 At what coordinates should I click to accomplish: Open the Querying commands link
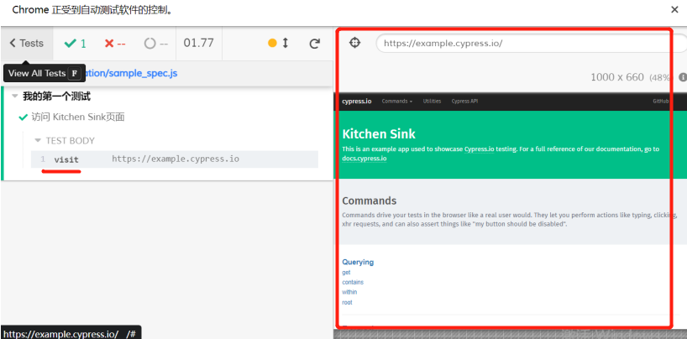pyautogui.click(x=358, y=262)
